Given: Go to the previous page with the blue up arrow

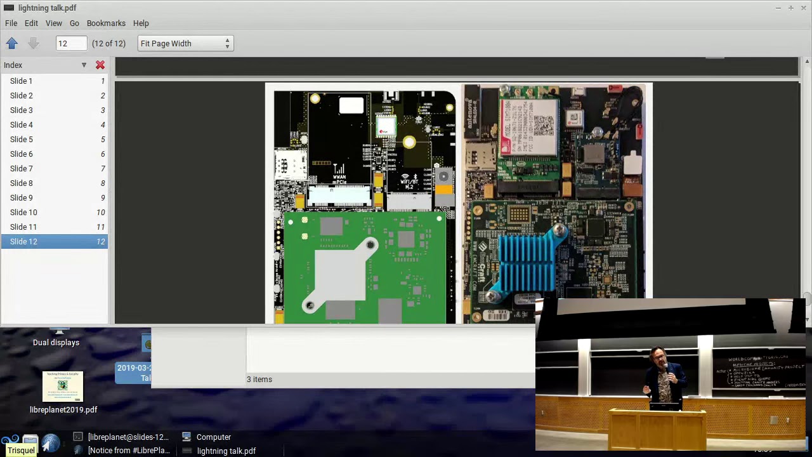Looking at the screenshot, I should (11, 43).
